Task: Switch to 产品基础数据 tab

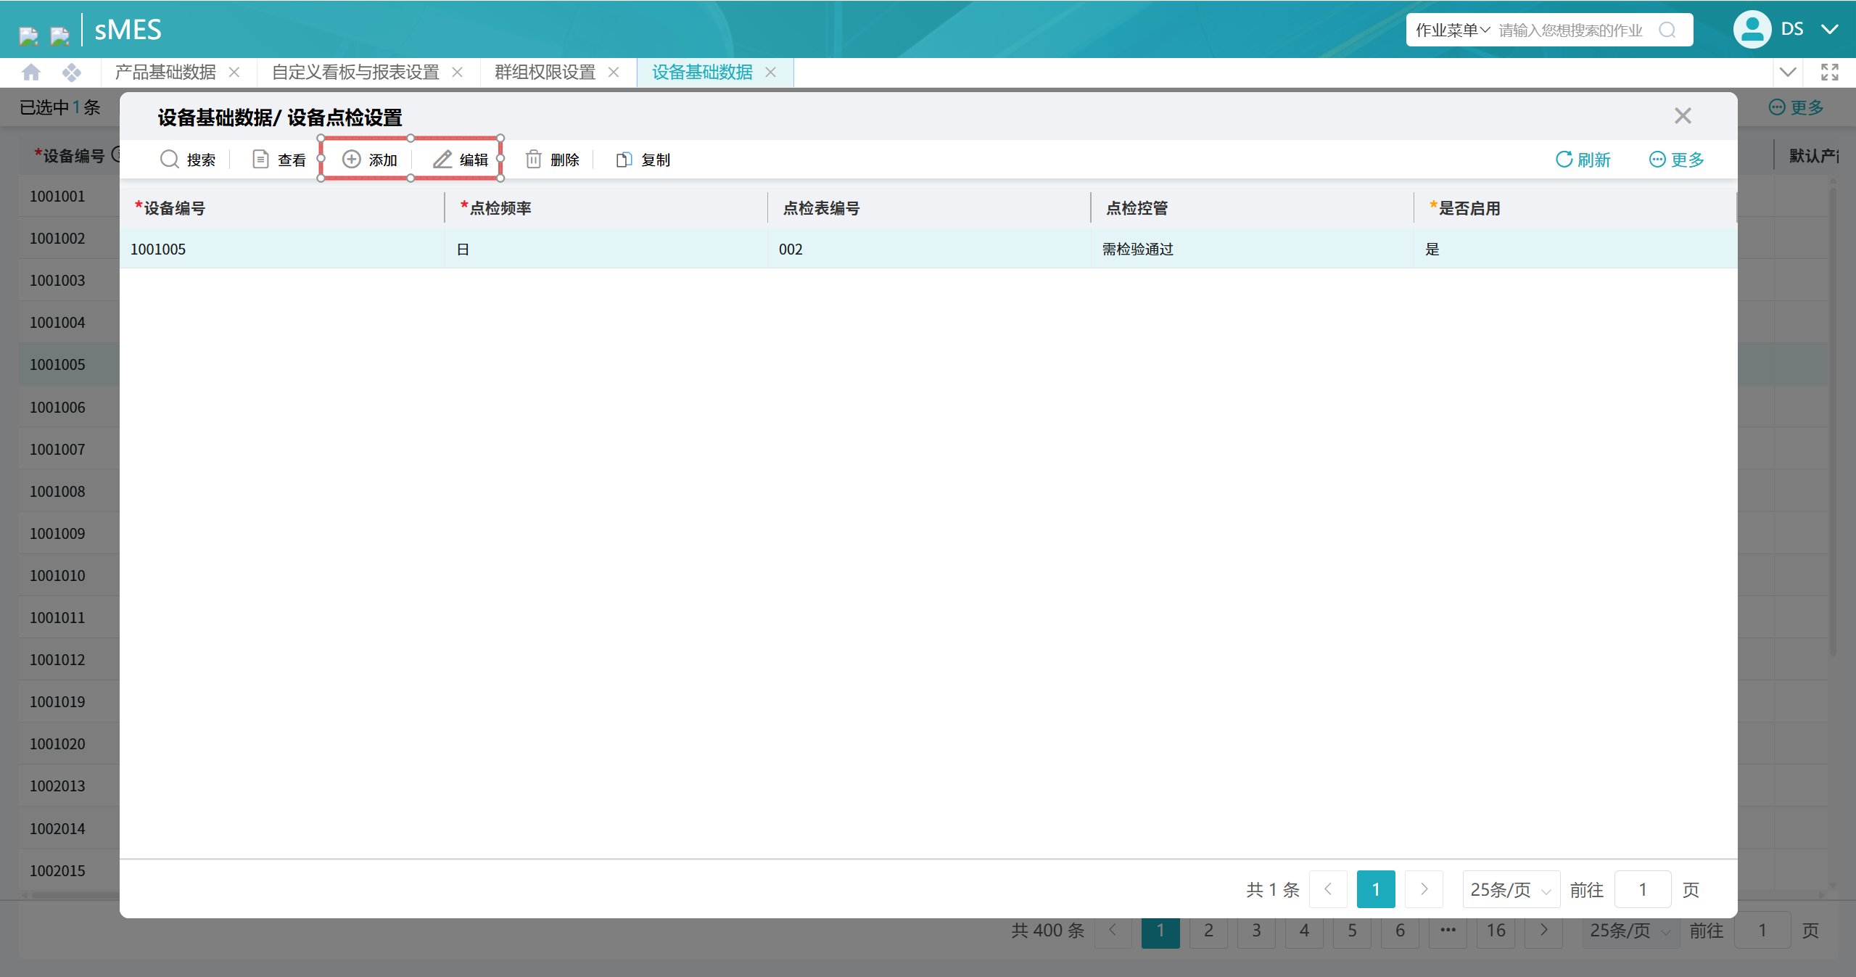Action: pyautogui.click(x=165, y=72)
